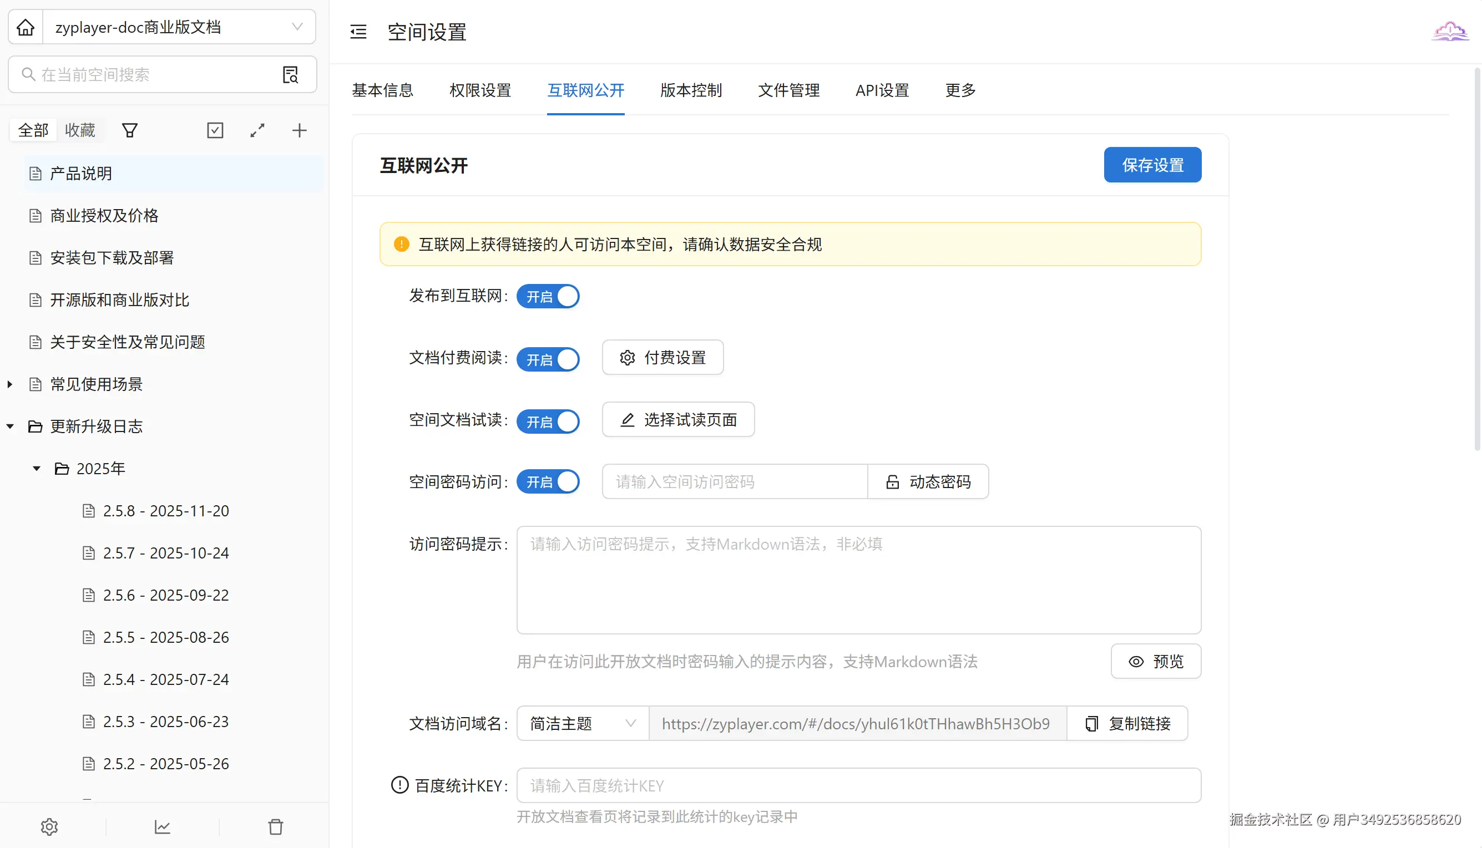Click the filter funnel icon
The width and height of the screenshot is (1482, 848).
[129, 130]
